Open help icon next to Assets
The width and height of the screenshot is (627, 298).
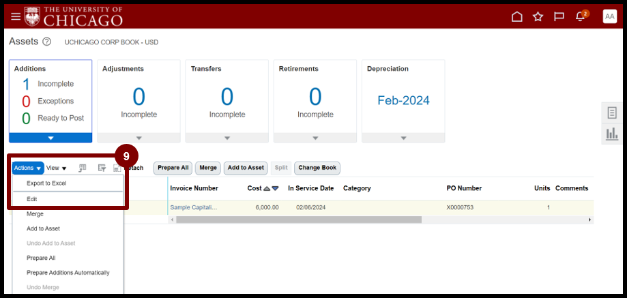(47, 42)
